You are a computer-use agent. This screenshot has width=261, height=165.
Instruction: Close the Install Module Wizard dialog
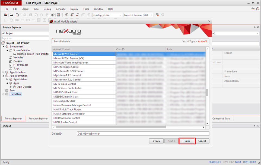(209, 21)
